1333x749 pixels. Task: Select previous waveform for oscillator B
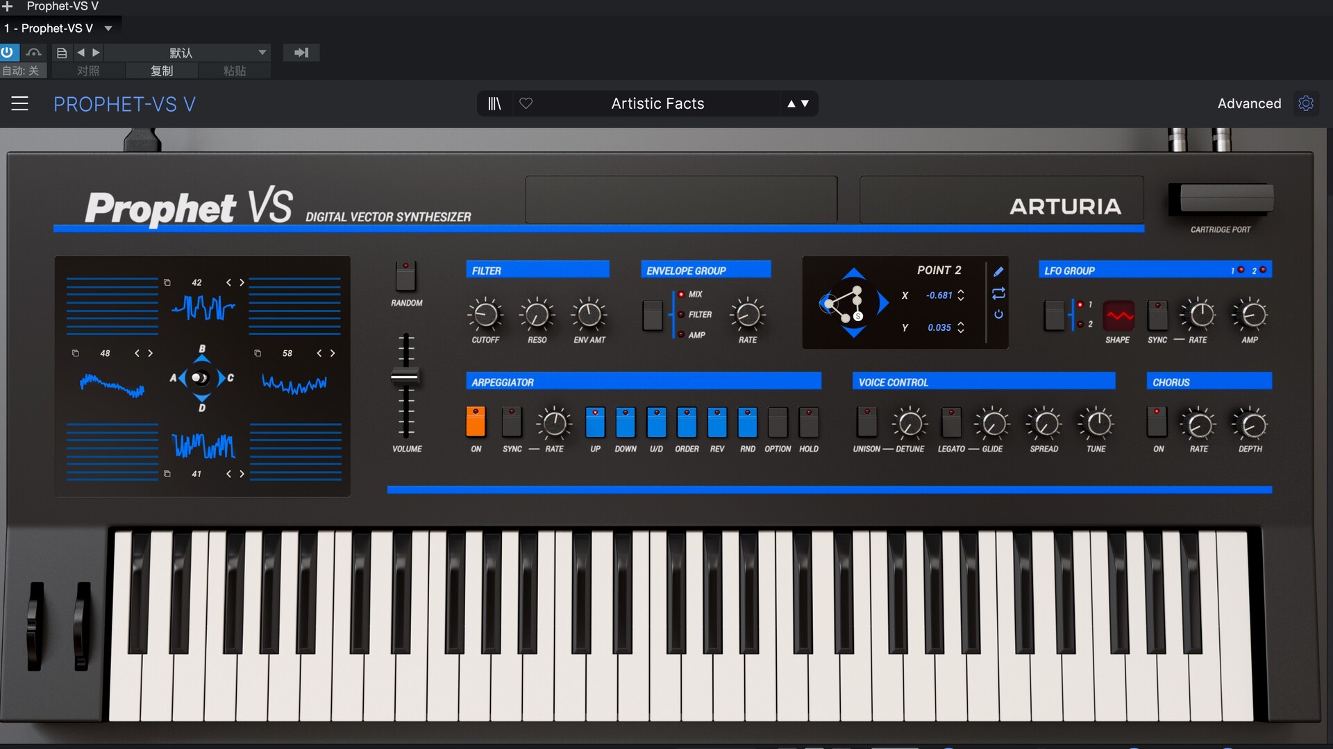coord(228,282)
